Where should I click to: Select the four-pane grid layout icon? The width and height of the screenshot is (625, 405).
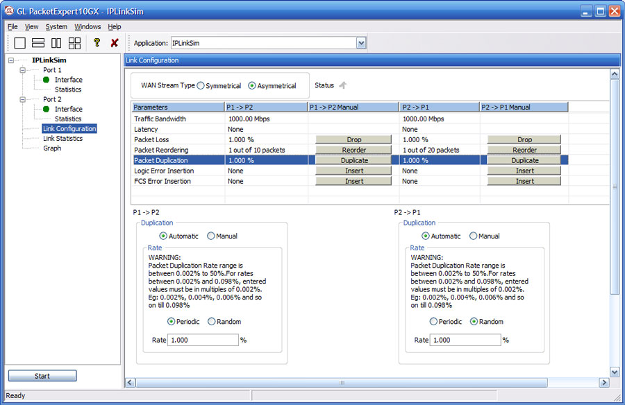coord(74,43)
